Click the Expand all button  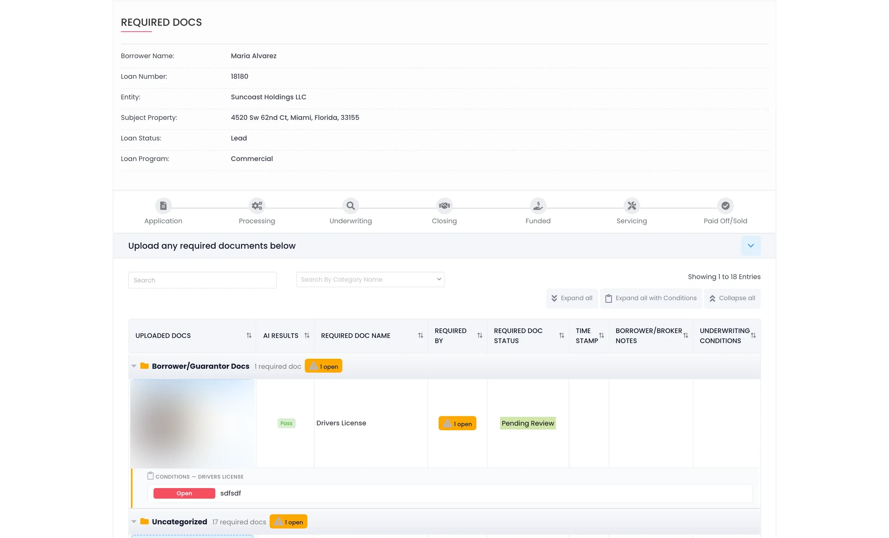point(572,298)
